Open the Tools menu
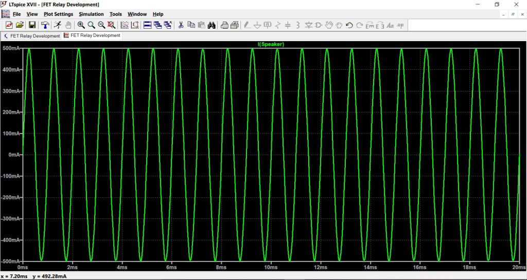This screenshot has width=527, height=280. click(x=116, y=14)
